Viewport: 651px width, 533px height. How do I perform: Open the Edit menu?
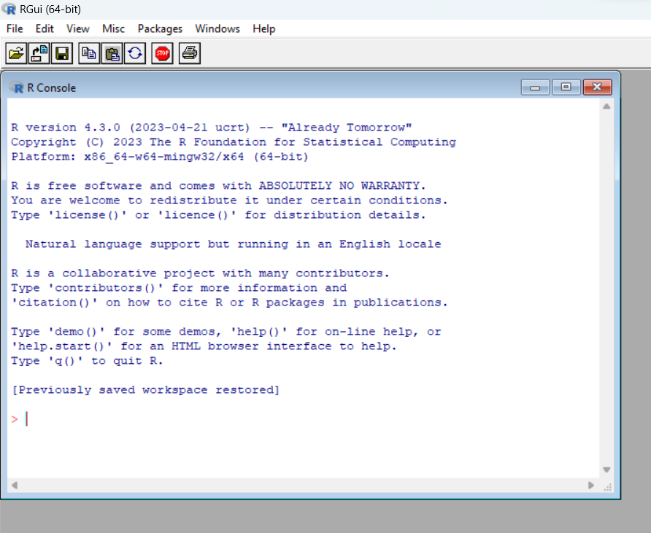click(45, 28)
